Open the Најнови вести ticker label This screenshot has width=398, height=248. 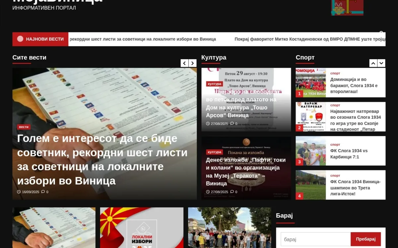(40, 39)
